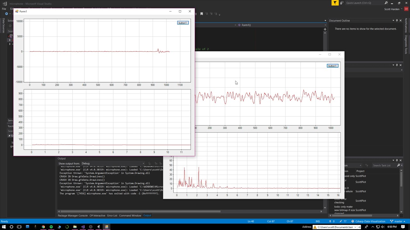Toggle pin on the middle right panel

[397, 65]
